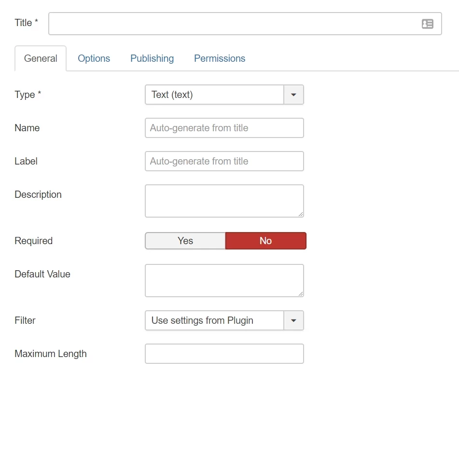
Task: Set Required to No
Action: click(265, 241)
